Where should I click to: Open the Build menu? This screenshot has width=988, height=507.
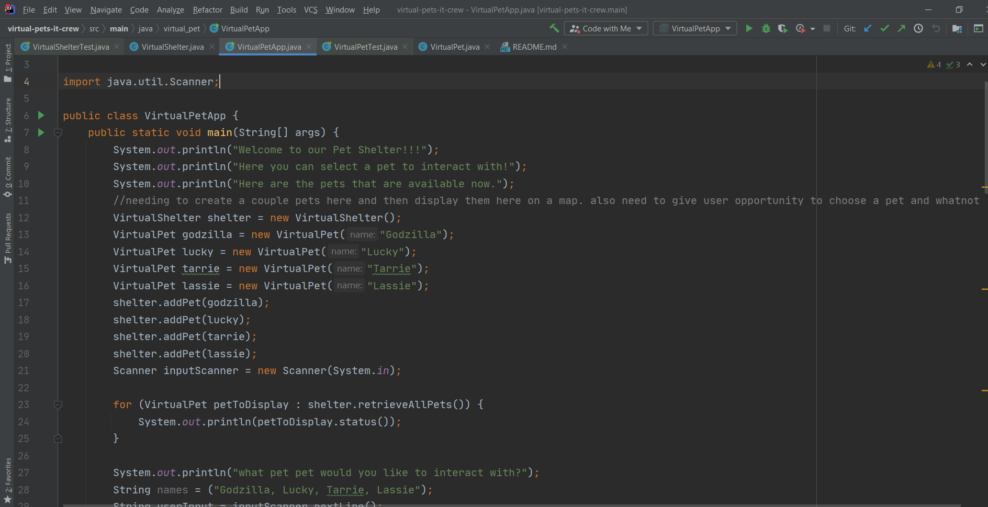pos(239,9)
